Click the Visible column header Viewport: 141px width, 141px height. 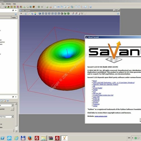[x=14, y=17]
